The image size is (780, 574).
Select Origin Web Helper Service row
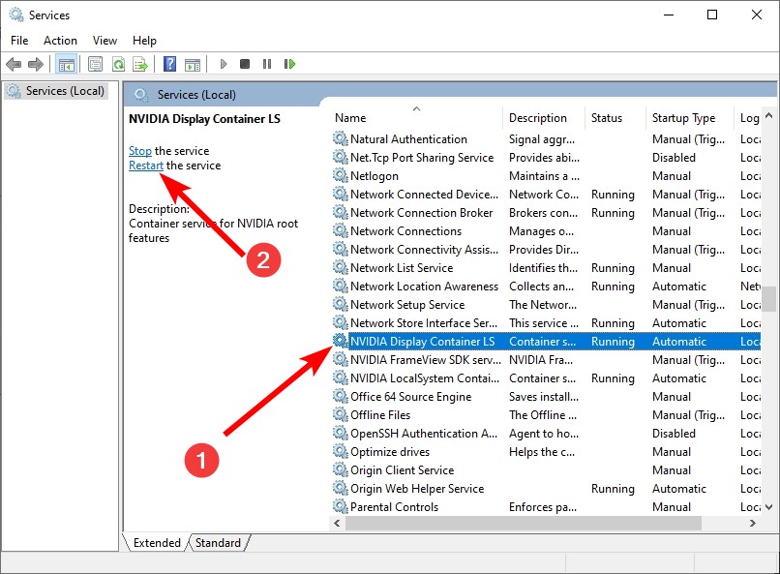[546, 489]
